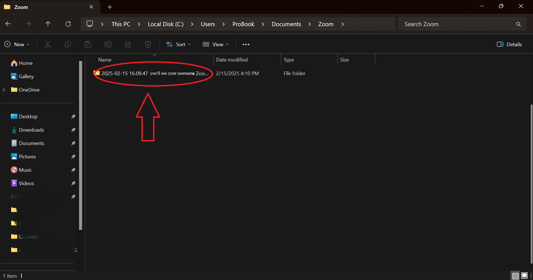
Task: Open a new Explorer tab
Action: pyautogui.click(x=109, y=7)
